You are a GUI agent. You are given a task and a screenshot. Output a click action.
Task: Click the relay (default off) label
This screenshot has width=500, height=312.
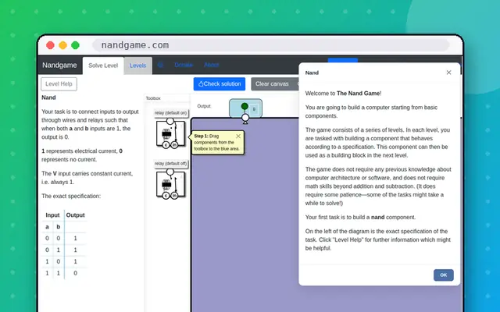pyautogui.click(x=170, y=164)
